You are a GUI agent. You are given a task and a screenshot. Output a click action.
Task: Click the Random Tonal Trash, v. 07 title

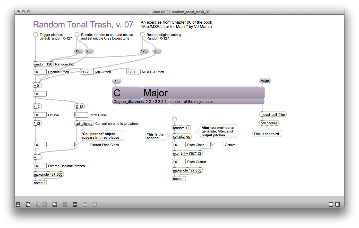pos(83,24)
